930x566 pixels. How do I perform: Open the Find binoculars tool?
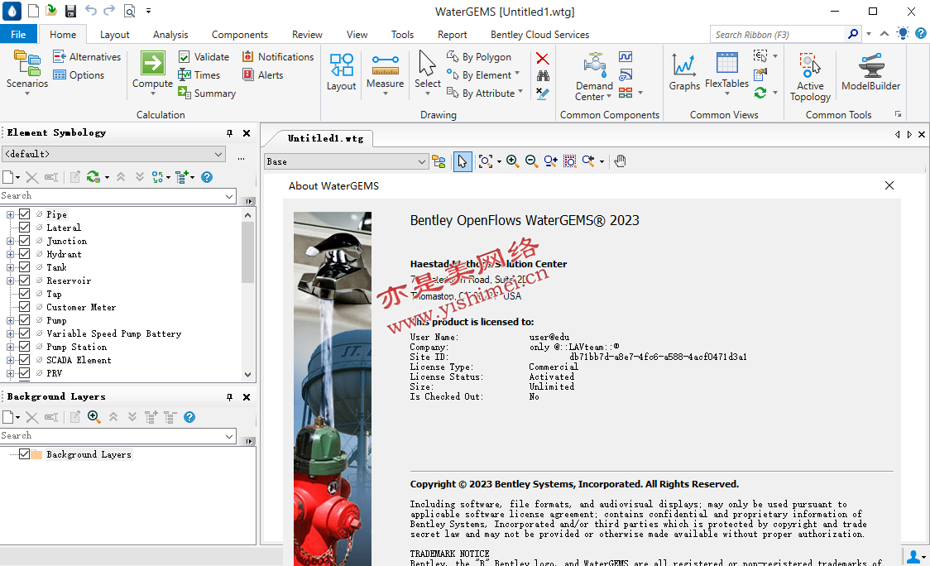[543, 75]
